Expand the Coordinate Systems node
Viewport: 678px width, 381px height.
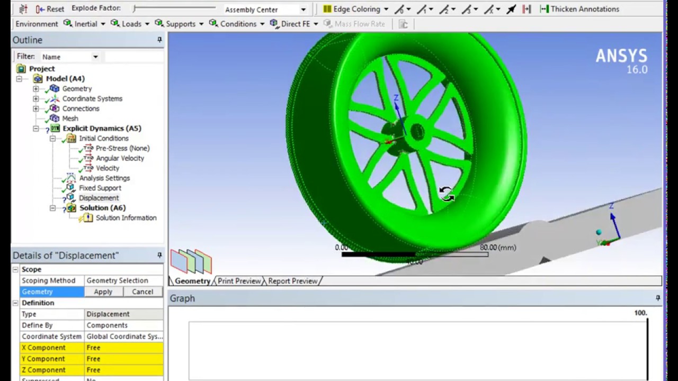pyautogui.click(x=35, y=99)
